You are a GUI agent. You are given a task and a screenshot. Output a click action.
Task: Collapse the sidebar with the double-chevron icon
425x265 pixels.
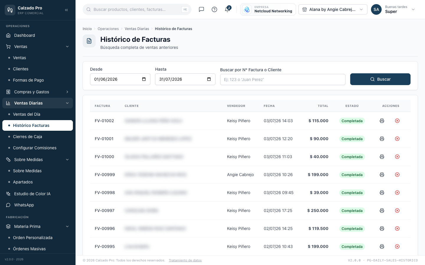pyautogui.click(x=66, y=10)
